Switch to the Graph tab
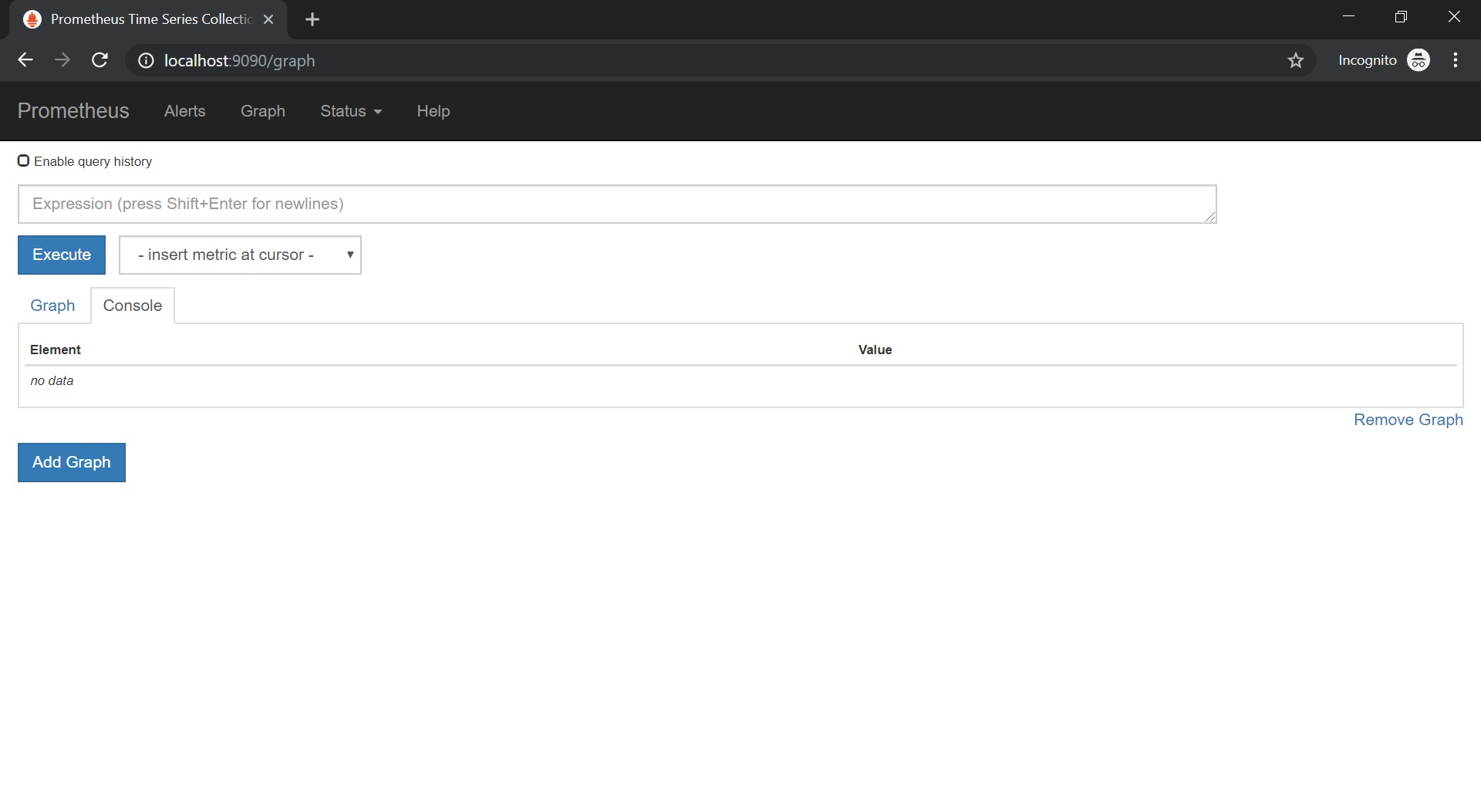The width and height of the screenshot is (1481, 787). [x=52, y=306]
